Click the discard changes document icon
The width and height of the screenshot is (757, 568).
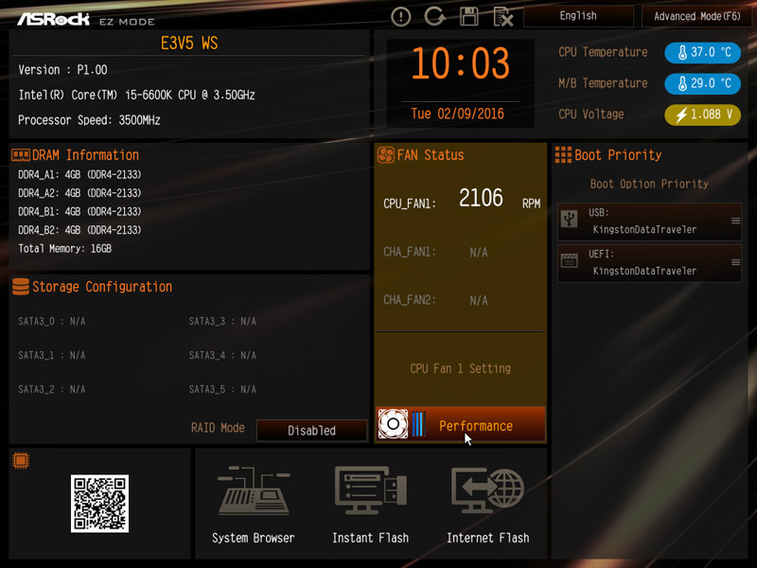pyautogui.click(x=503, y=17)
